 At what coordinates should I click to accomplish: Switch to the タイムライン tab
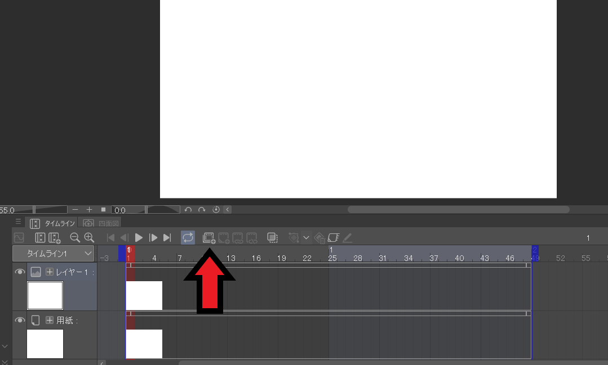coord(54,223)
